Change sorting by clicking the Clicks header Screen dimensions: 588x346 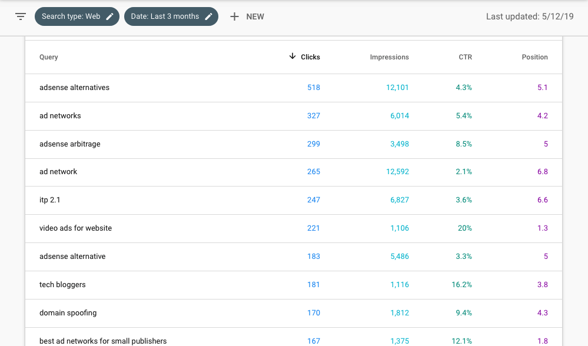[310, 56]
